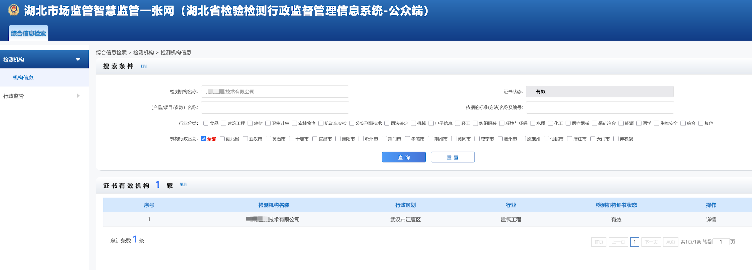Click the 查询 search button

(404, 157)
